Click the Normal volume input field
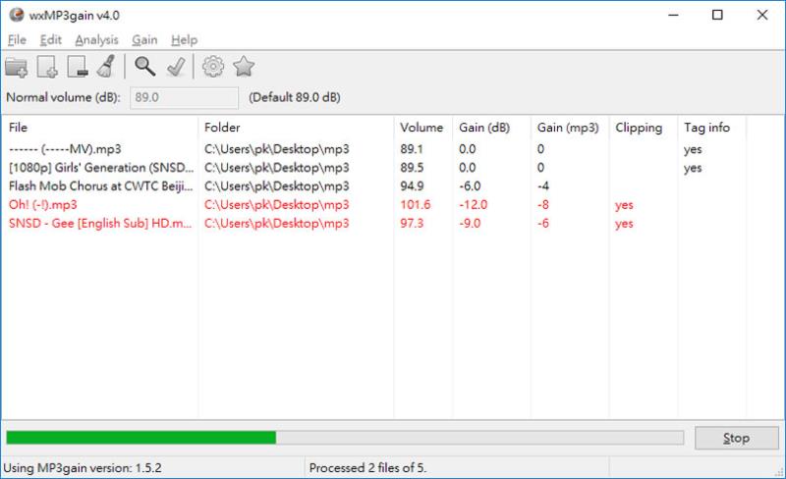The width and height of the screenshot is (786, 479). pos(184,98)
